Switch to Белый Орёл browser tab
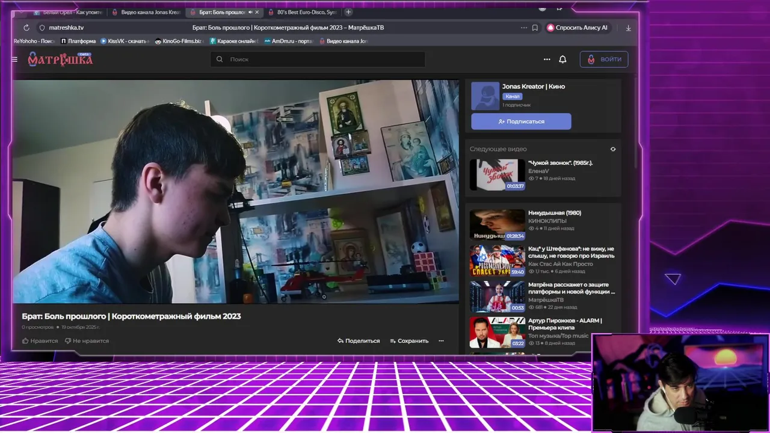 click(69, 12)
